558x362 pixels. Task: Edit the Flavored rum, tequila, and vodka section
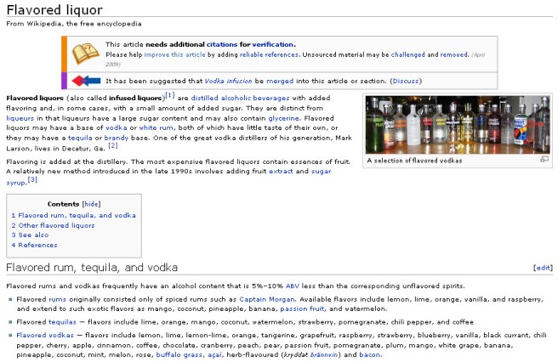pyautogui.click(x=542, y=268)
